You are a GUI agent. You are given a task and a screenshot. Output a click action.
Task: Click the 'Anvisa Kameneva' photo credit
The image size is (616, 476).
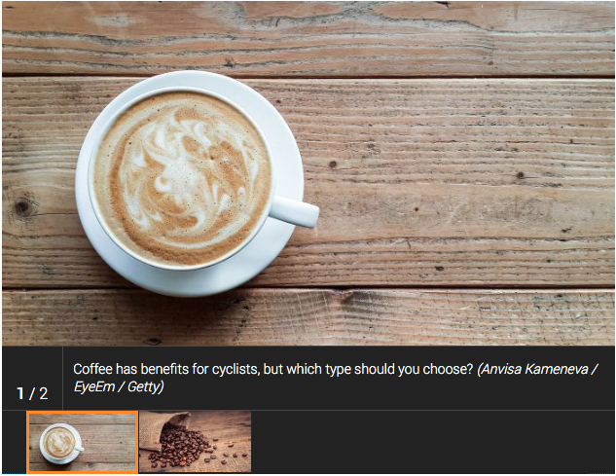coord(534,370)
